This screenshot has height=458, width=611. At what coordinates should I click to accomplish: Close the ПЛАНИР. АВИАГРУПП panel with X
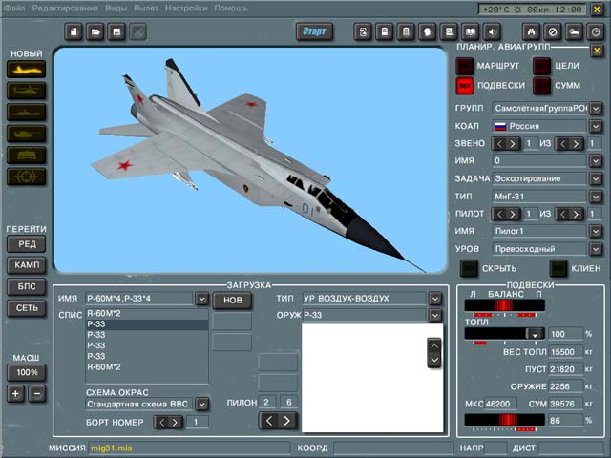click(597, 51)
